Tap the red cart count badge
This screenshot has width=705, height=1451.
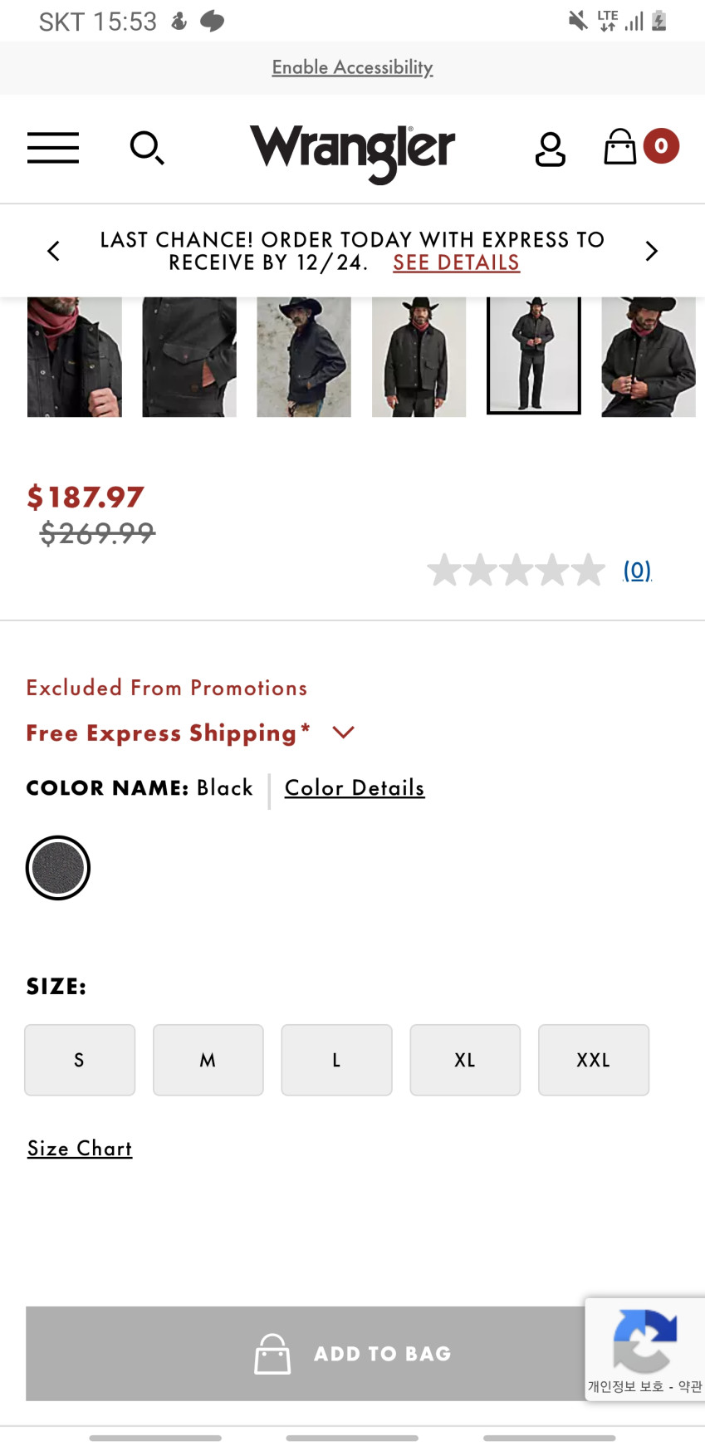[x=661, y=146]
